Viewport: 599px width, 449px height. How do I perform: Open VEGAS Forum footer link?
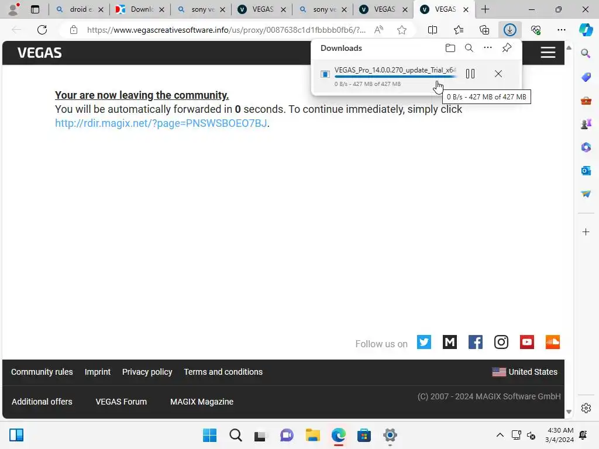(121, 402)
